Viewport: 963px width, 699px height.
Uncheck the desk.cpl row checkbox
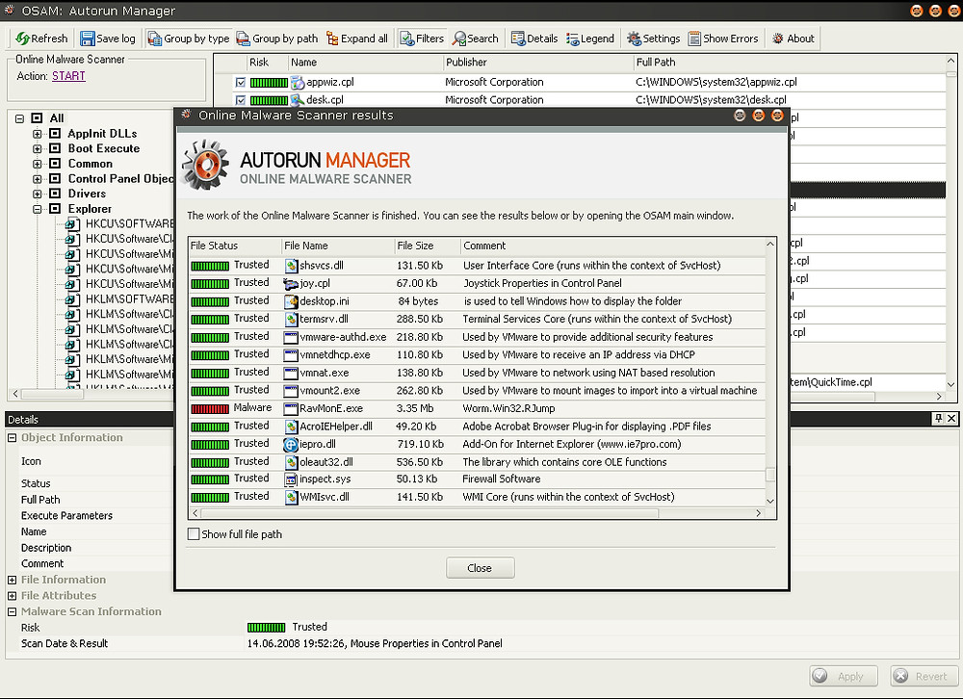[x=241, y=100]
